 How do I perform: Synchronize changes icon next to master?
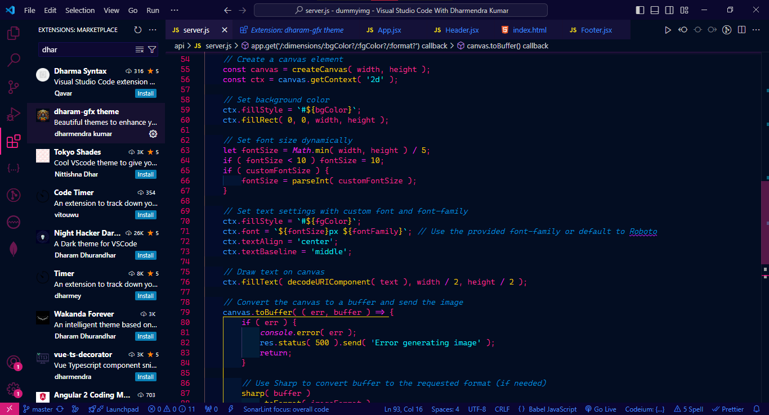pos(60,409)
